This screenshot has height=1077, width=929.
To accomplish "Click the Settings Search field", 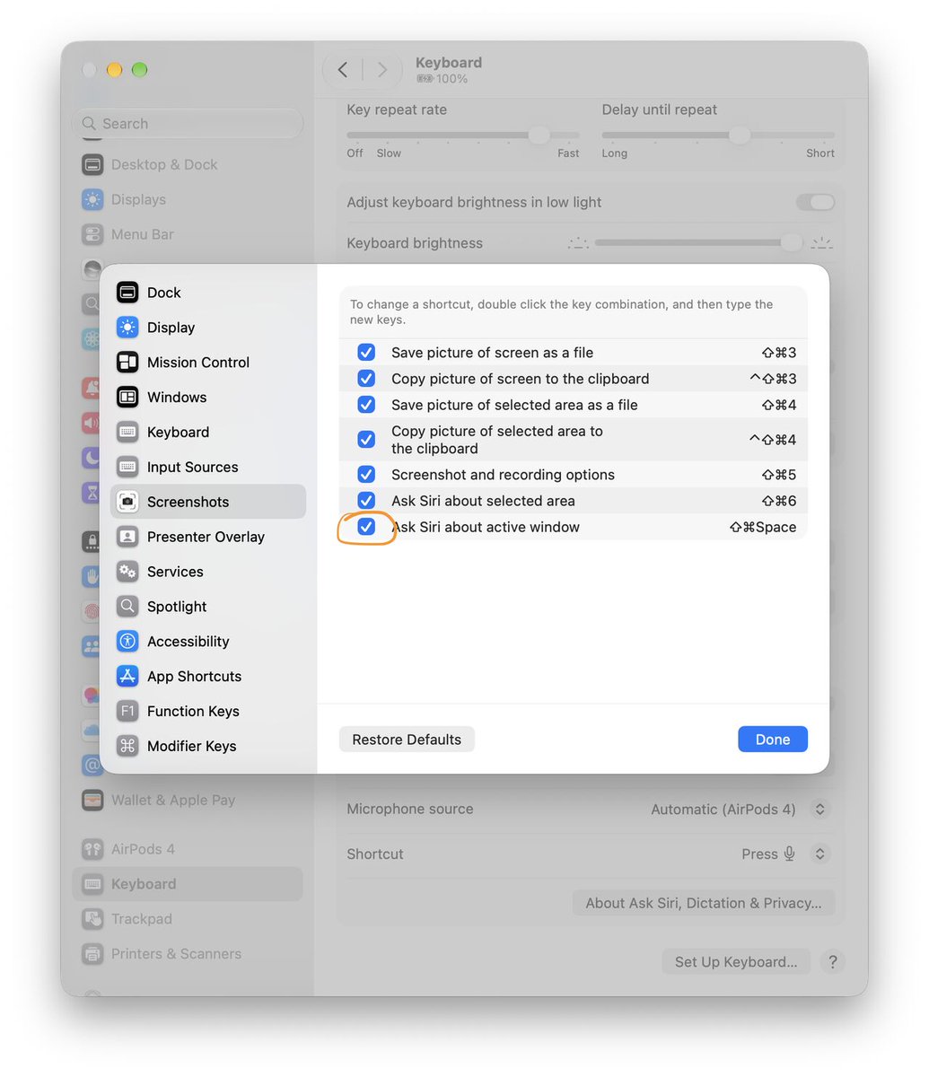I will click(x=188, y=124).
